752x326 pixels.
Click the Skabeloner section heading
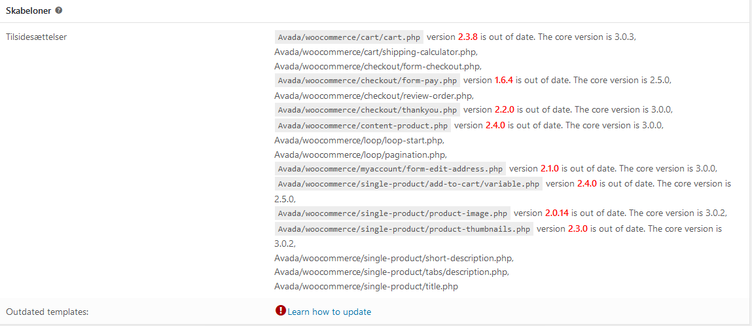point(29,10)
